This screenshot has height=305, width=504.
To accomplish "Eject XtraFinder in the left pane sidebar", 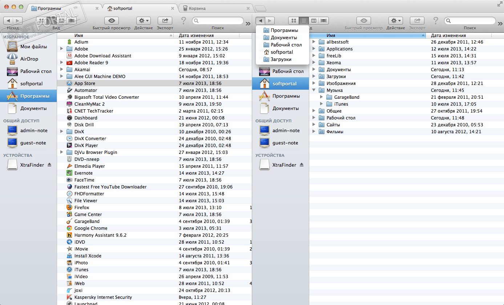I will pos(49,165).
